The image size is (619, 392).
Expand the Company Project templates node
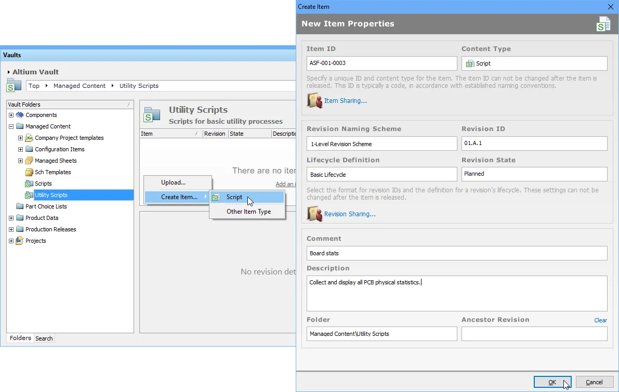(20, 138)
